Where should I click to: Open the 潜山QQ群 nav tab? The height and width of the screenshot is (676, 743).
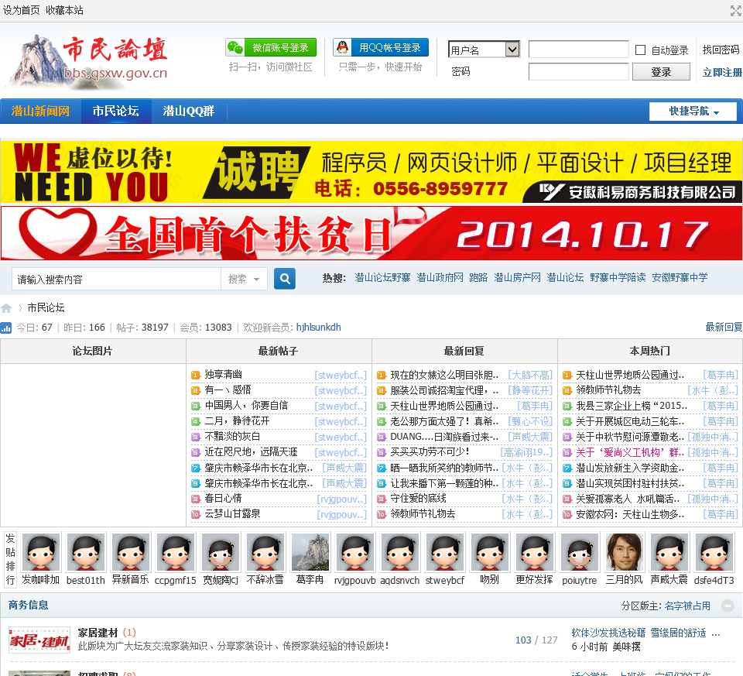(x=189, y=111)
